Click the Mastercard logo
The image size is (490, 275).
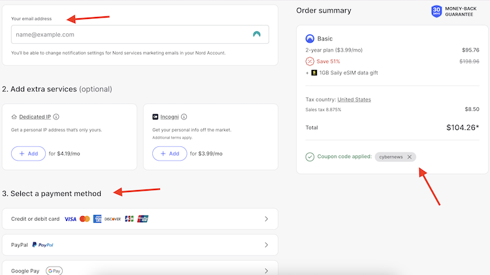click(x=85, y=219)
